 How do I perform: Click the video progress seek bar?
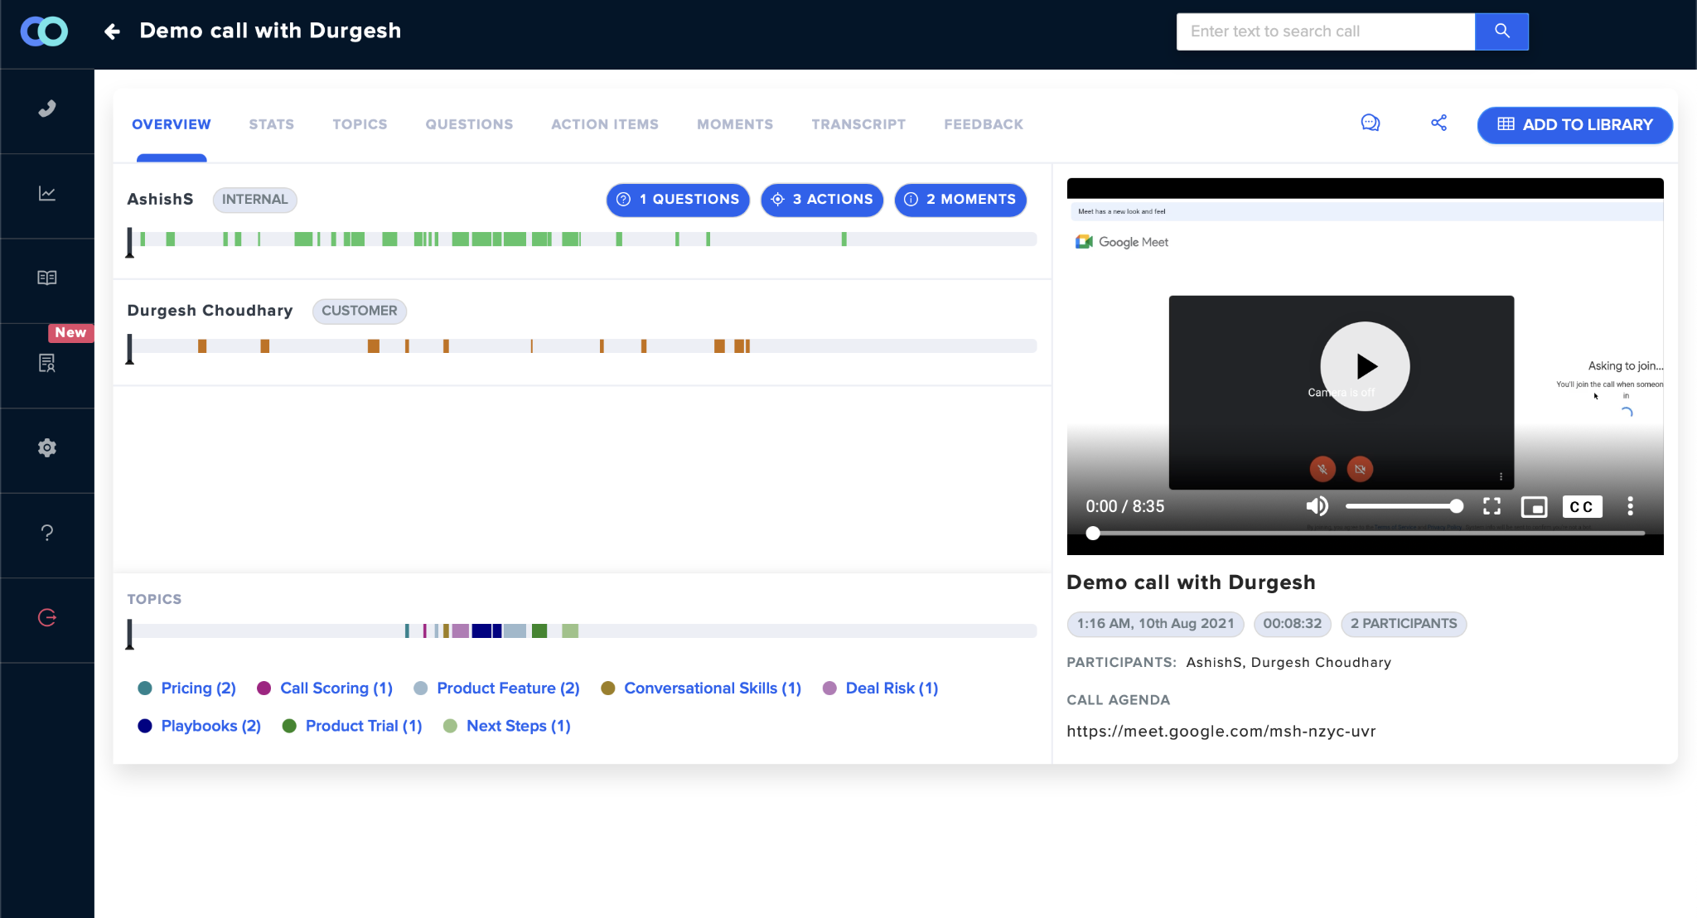(1366, 534)
